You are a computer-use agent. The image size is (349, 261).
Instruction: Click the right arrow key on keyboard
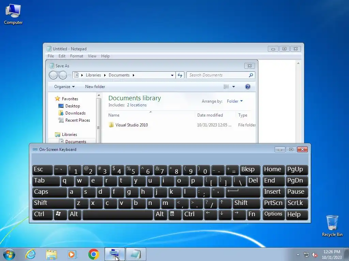239,215
